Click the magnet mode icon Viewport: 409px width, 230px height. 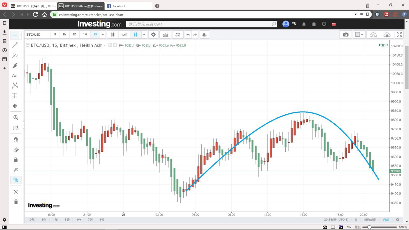(x=16, y=139)
